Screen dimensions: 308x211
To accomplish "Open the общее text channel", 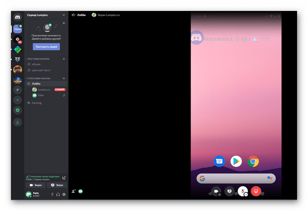I will pos(36,64).
